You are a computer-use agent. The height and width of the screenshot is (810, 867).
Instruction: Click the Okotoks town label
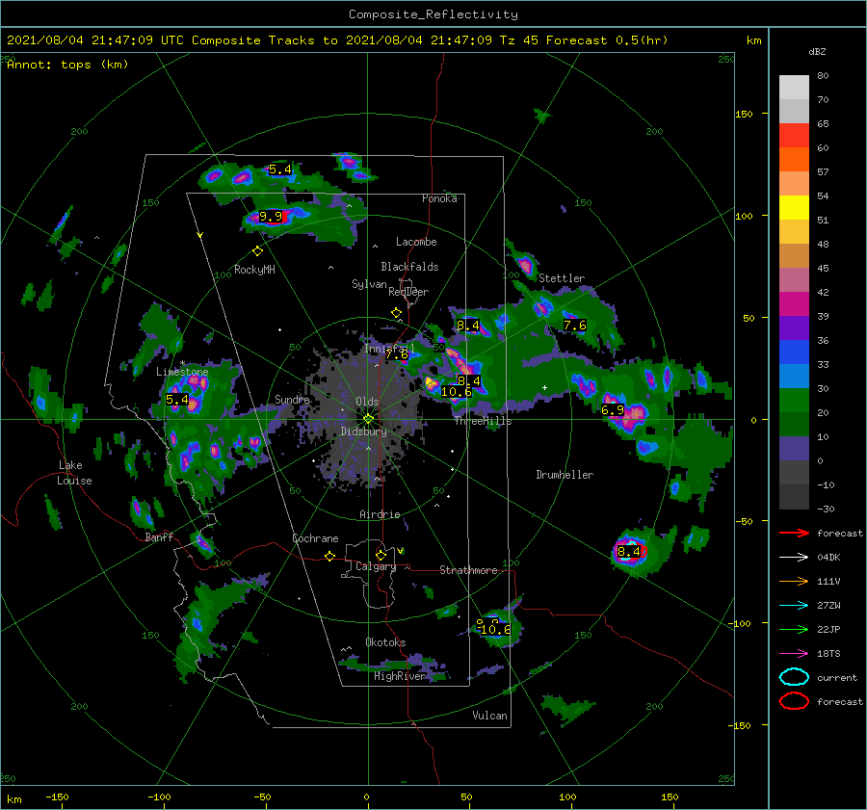click(385, 641)
